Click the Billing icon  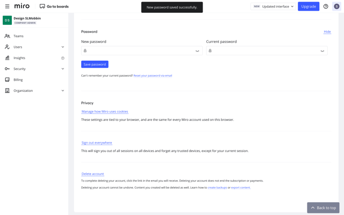click(7, 80)
